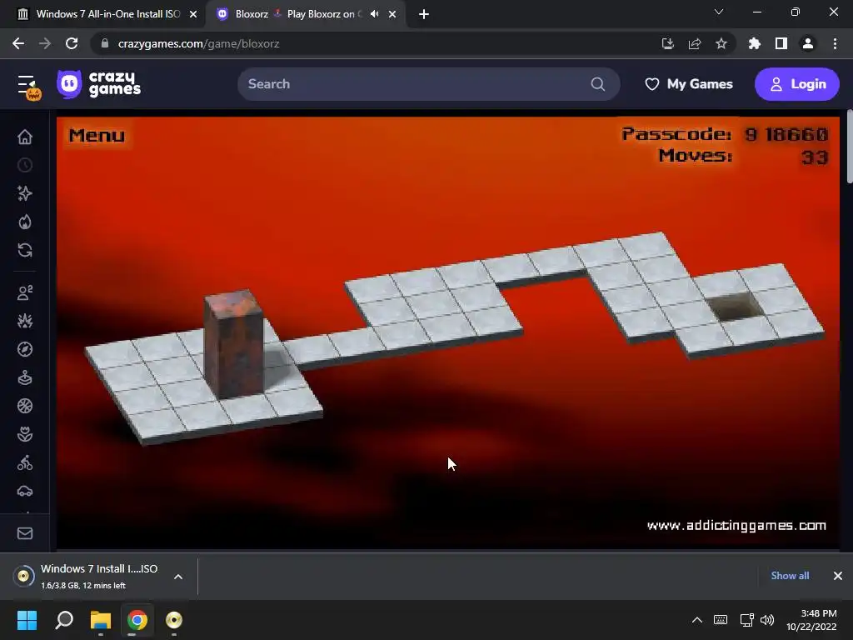Image resolution: width=853 pixels, height=640 pixels.
Task: Click the search magnifier icon
Action: [x=598, y=84]
